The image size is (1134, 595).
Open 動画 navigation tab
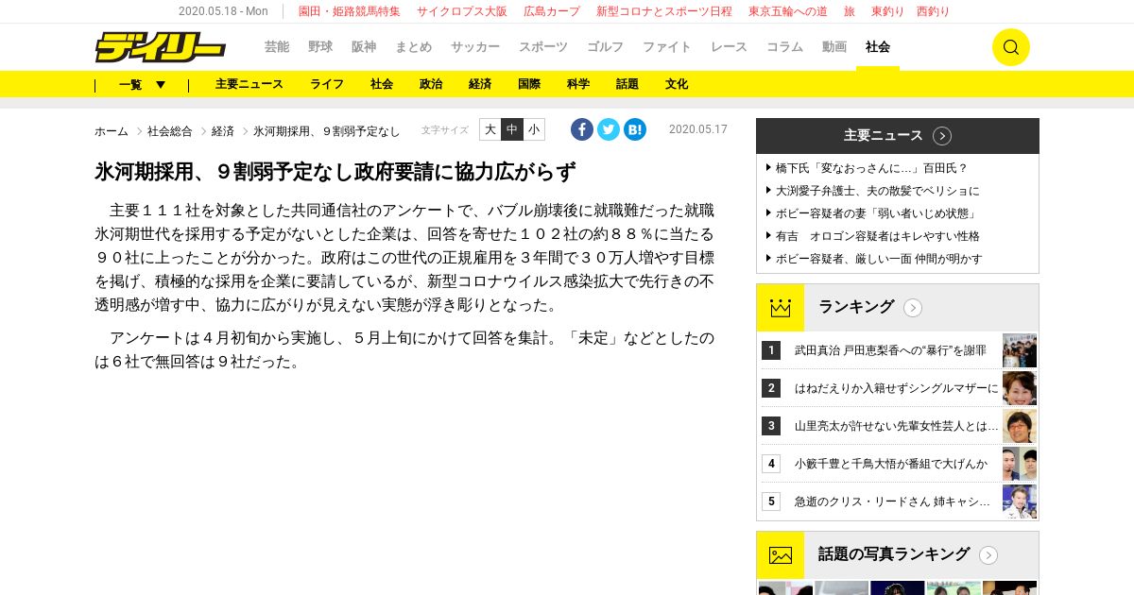pyautogui.click(x=834, y=47)
